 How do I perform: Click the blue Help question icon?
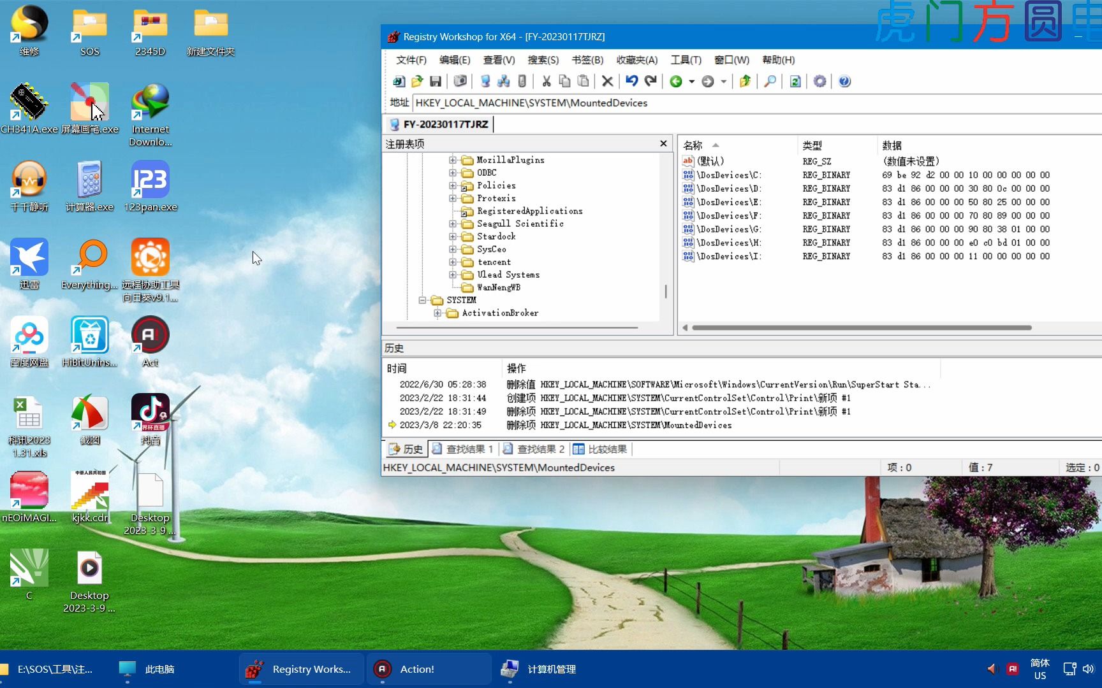(x=845, y=82)
